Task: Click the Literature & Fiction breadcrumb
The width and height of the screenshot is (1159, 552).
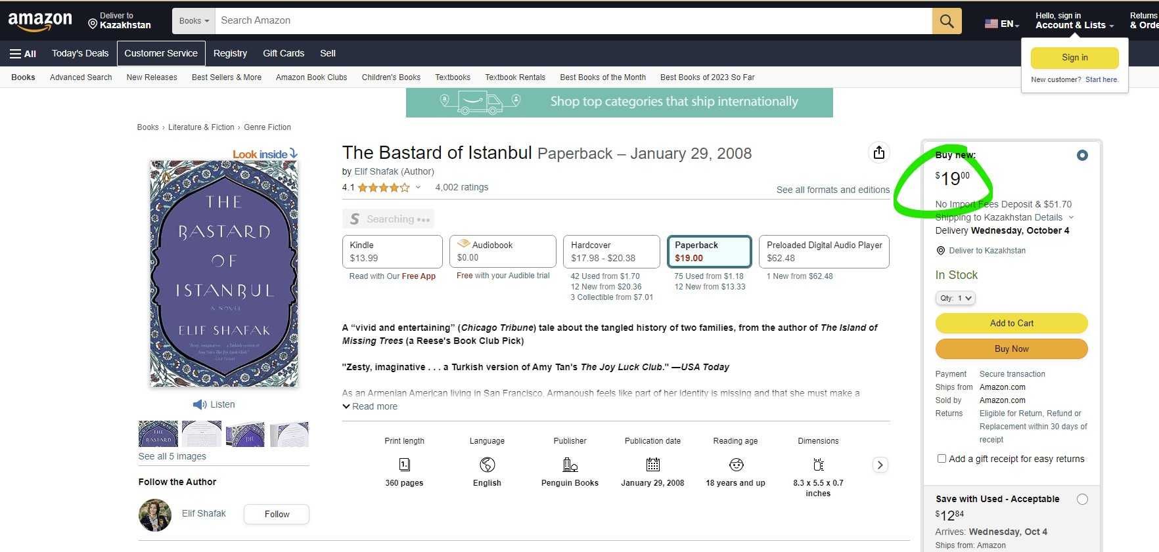Action: click(201, 127)
